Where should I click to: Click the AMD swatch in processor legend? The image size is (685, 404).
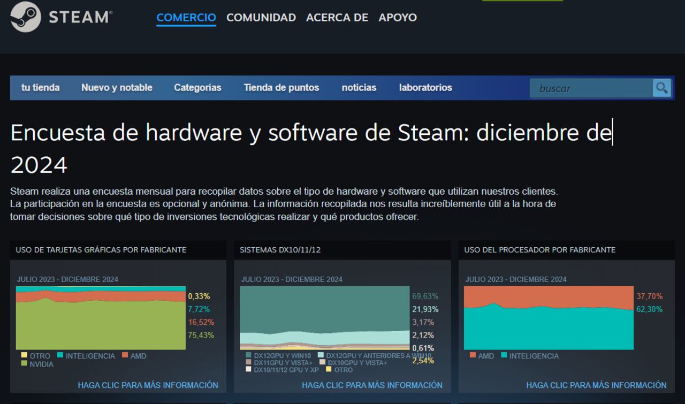coord(473,355)
